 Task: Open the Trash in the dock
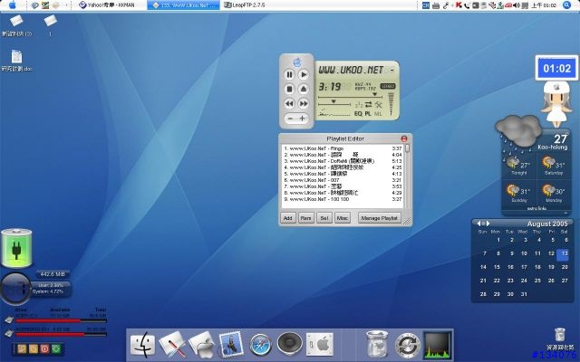pos(377,345)
